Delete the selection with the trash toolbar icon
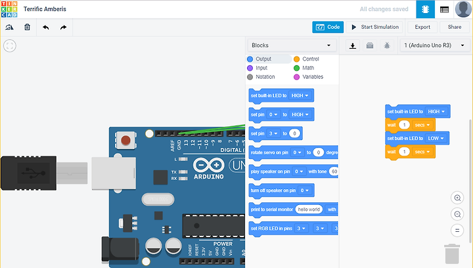This screenshot has height=268, width=473. point(27,27)
